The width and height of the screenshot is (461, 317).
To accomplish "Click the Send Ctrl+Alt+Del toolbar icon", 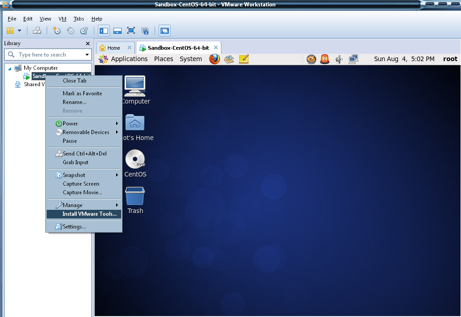I will [x=37, y=31].
